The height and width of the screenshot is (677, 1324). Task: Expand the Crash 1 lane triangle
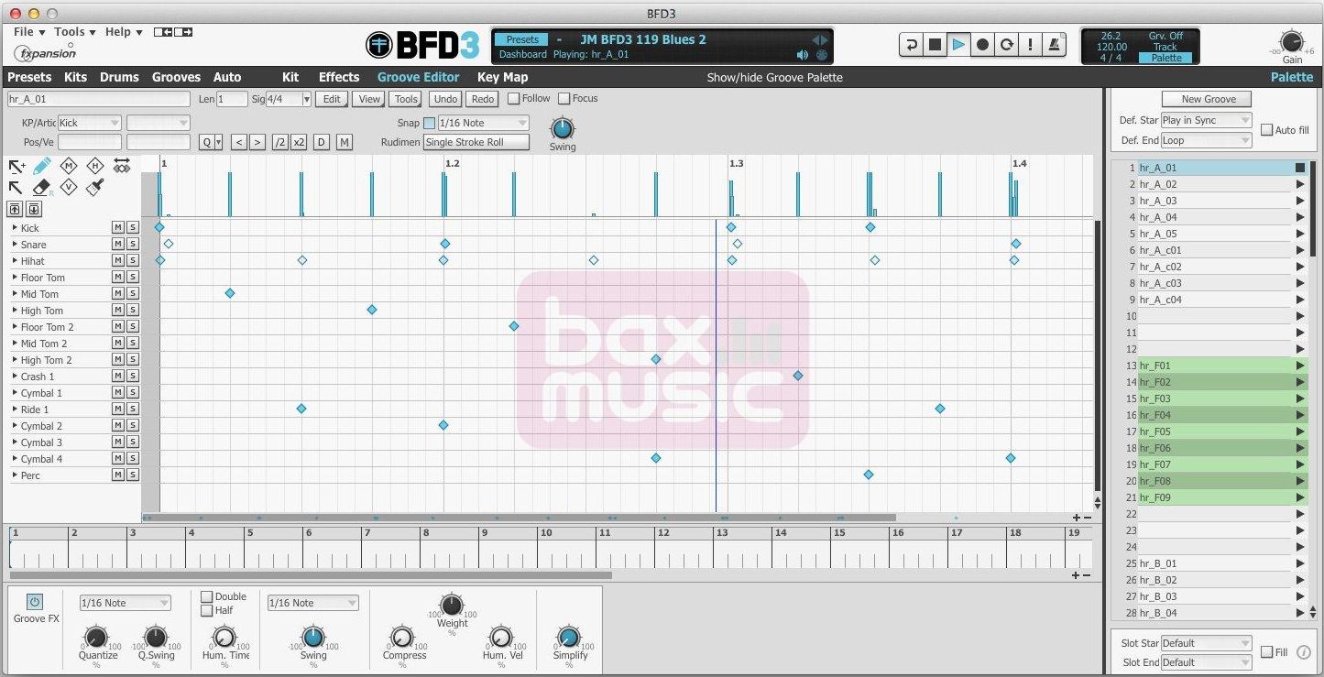(15, 376)
